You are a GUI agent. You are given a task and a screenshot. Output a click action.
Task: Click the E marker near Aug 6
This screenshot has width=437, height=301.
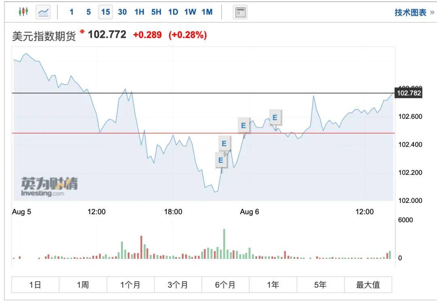coord(243,125)
